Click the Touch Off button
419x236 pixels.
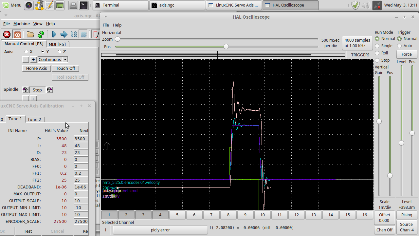[x=65, y=68]
